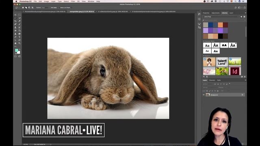Reset default foreground and background colors
This screenshot has height=146, width=260.
[x=15, y=54]
